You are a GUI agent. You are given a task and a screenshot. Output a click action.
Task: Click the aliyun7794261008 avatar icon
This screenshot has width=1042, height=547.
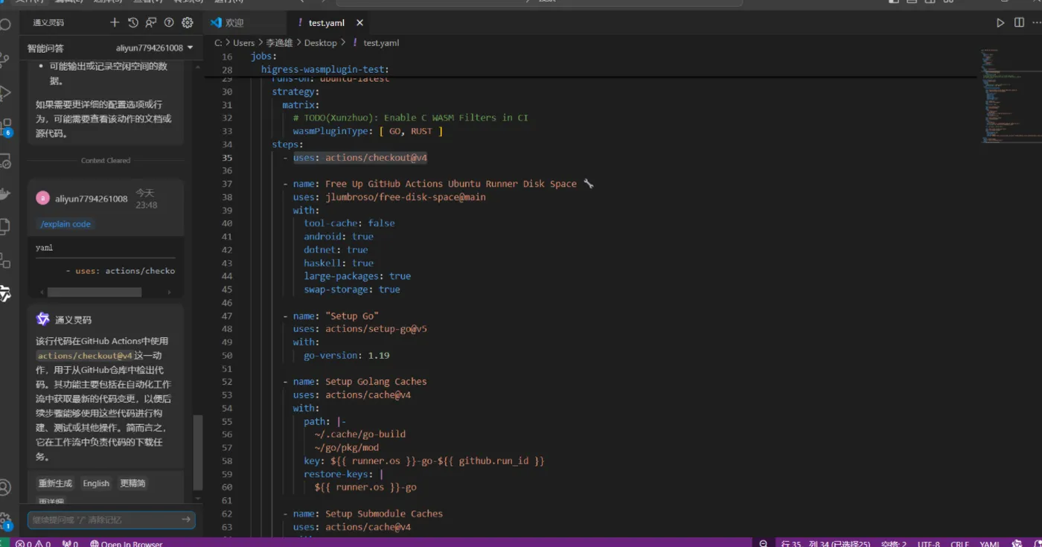click(x=43, y=198)
